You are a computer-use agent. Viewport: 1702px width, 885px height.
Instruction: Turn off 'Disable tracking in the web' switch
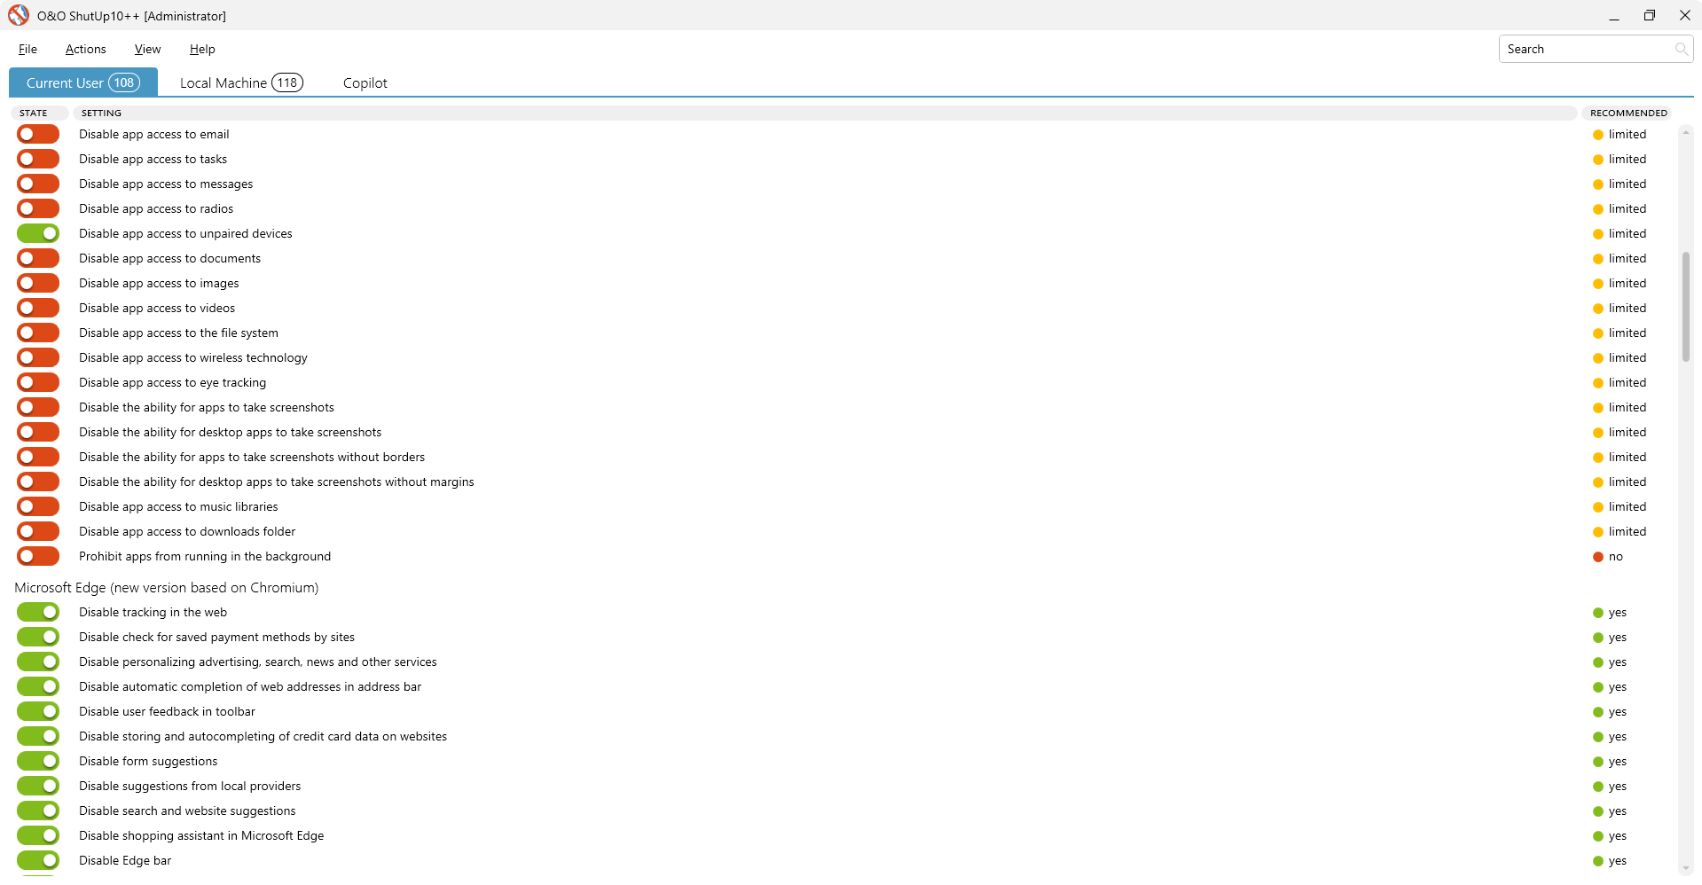click(x=38, y=612)
